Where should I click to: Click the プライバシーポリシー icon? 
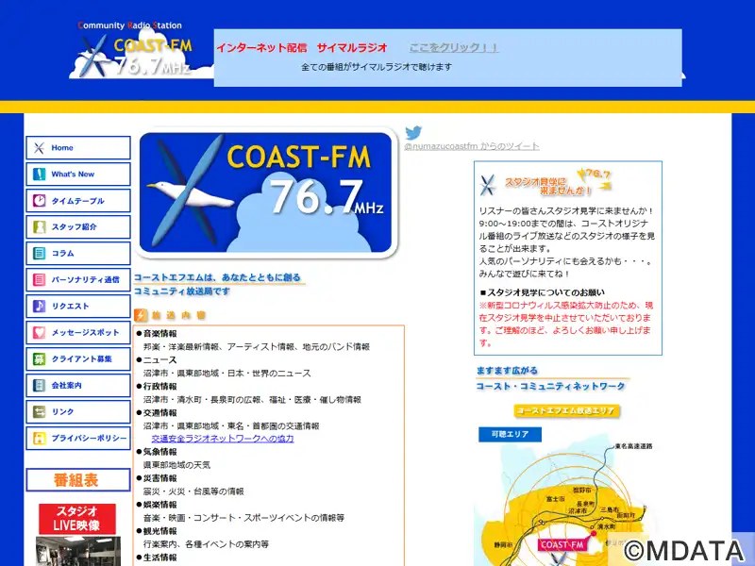[39, 439]
